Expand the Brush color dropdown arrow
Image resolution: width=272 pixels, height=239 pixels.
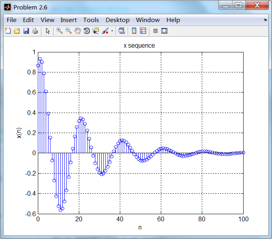(112, 31)
